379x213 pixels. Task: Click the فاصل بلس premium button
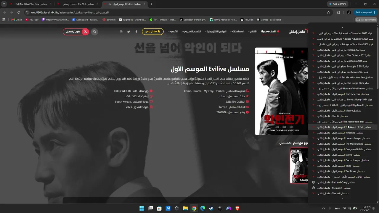pos(153,32)
